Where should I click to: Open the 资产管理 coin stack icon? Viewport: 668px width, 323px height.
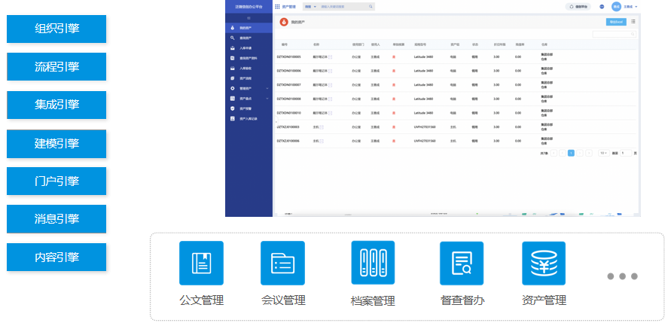(544, 264)
